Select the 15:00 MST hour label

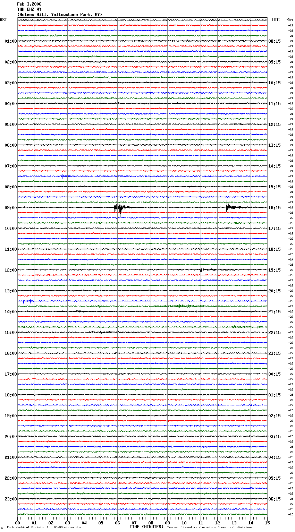[x=10, y=333]
